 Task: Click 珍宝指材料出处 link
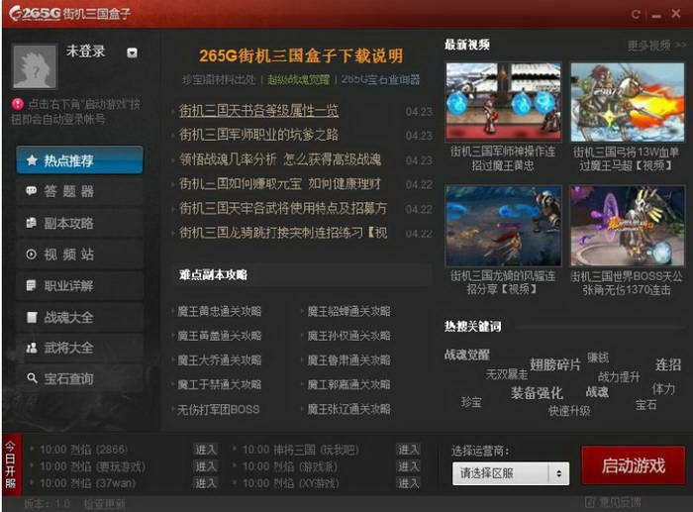pos(219,79)
